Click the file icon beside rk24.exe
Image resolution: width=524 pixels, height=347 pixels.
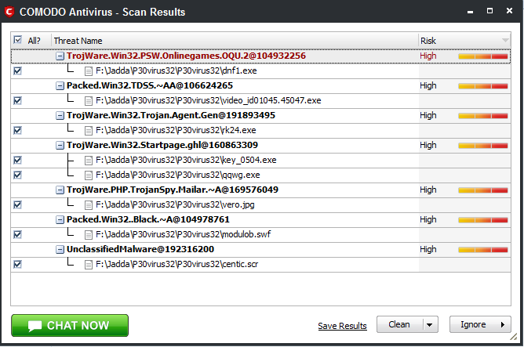pos(88,131)
